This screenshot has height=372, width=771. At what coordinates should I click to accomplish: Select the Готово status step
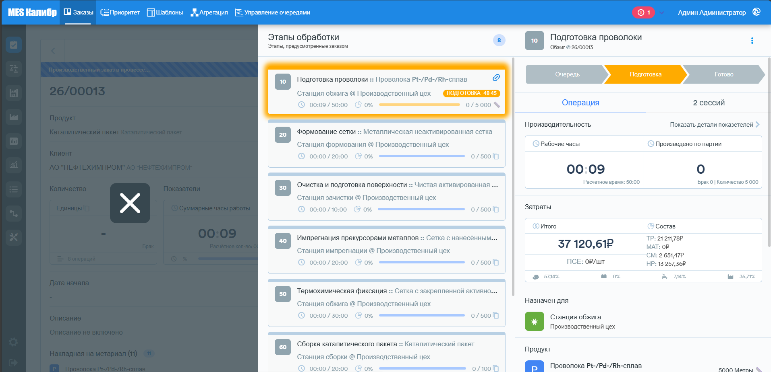coord(724,74)
